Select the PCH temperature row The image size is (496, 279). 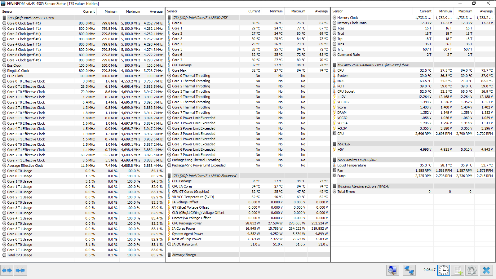(x=413, y=86)
